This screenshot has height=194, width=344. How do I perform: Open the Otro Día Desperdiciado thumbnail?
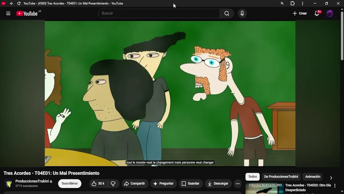pyautogui.click(x=264, y=189)
